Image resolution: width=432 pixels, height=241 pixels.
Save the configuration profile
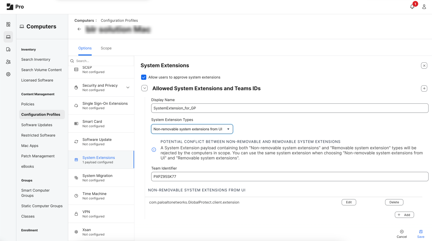pos(421,234)
